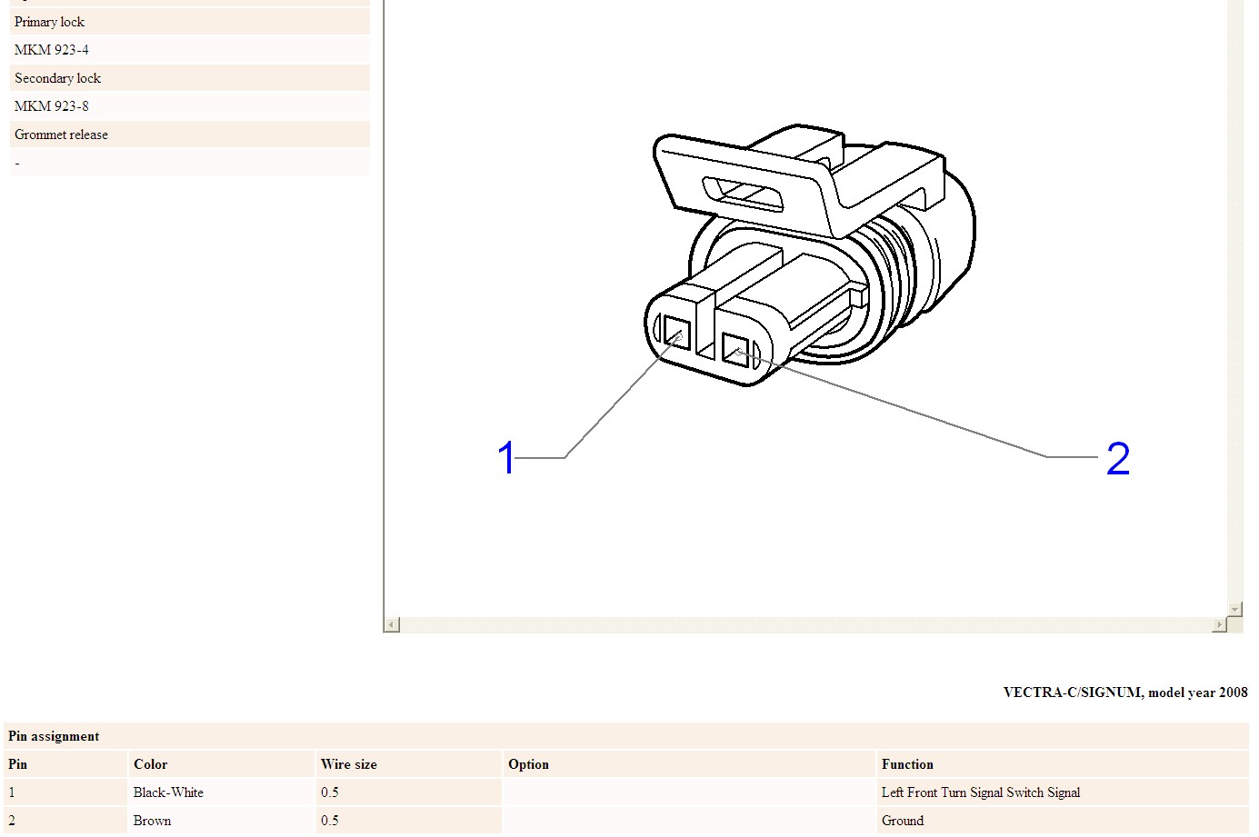
Task: Select pin number 1 label in diagram
Action: click(506, 457)
